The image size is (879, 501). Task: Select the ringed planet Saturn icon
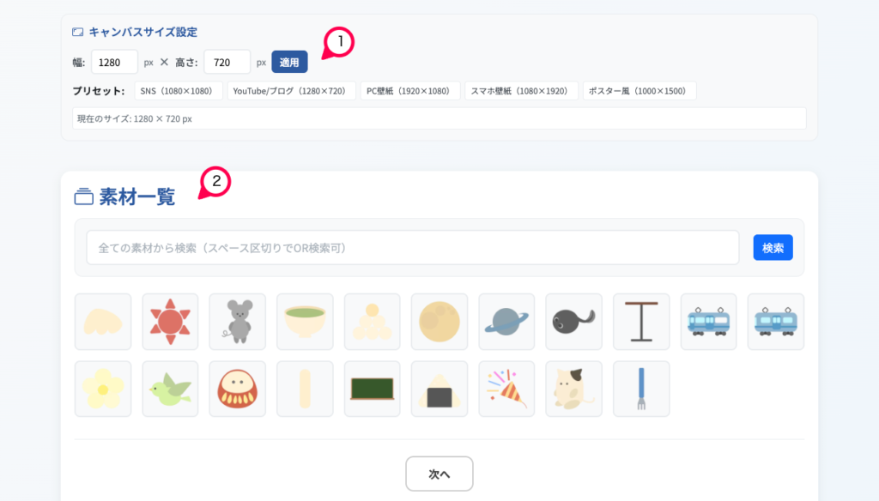click(506, 322)
